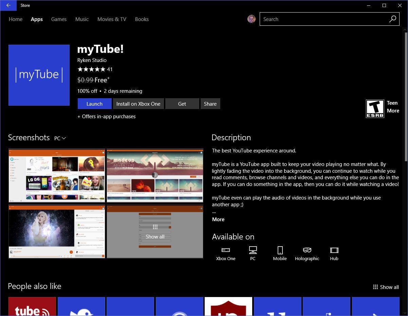
Task: Select the Mobile availability icon
Action: pos(280,250)
